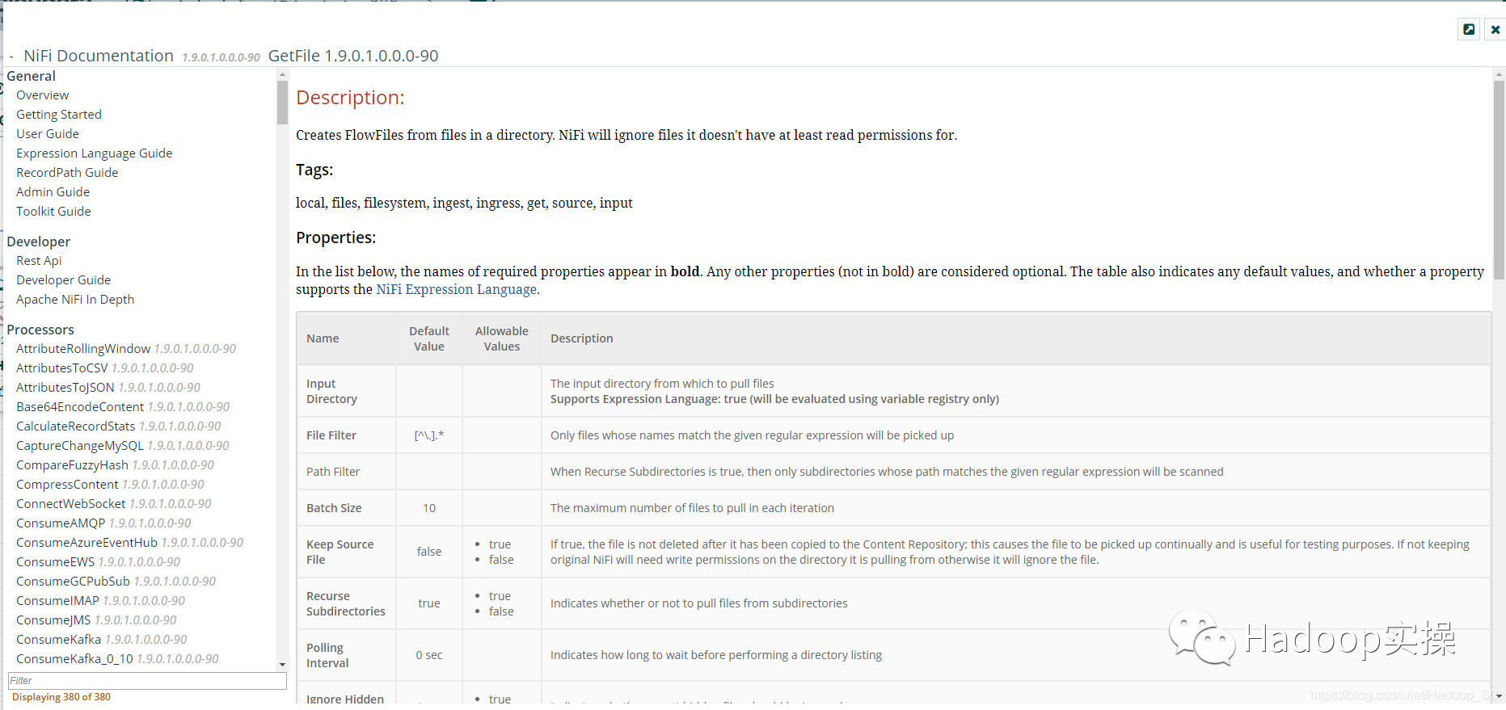Click the main content scrollbar up arrow

[x=1500, y=74]
